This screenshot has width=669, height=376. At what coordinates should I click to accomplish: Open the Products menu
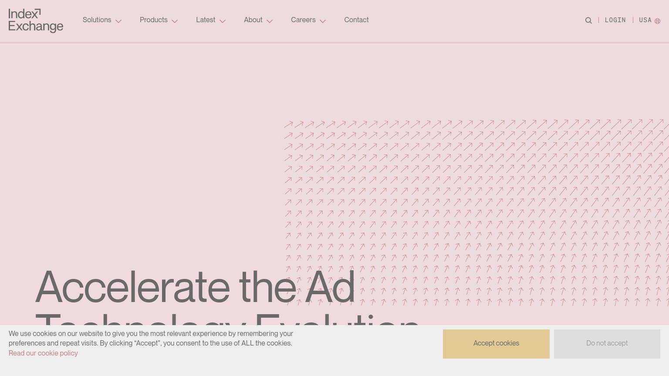point(153,20)
